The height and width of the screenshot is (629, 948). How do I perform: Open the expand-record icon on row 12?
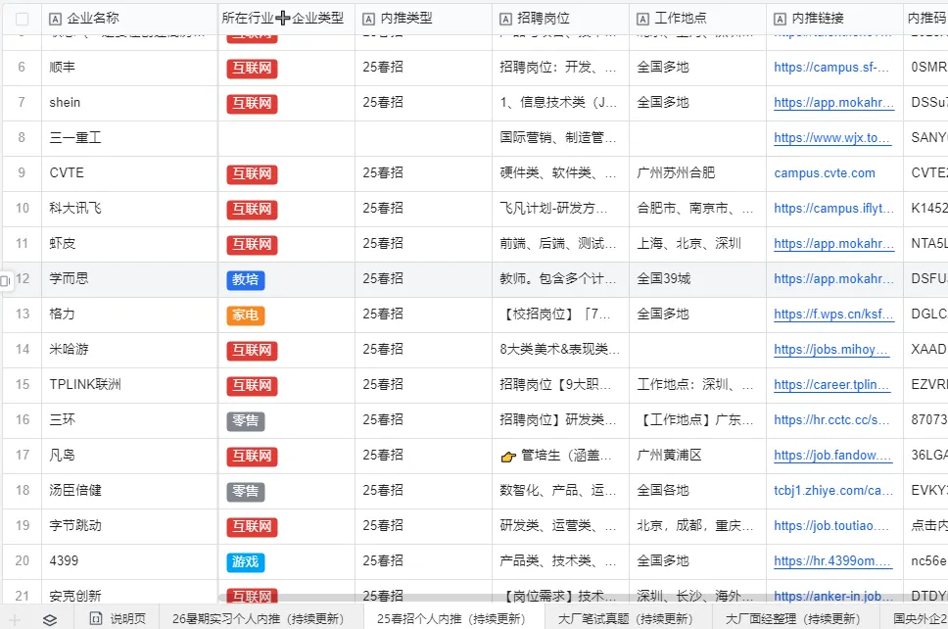pyautogui.click(x=6, y=280)
